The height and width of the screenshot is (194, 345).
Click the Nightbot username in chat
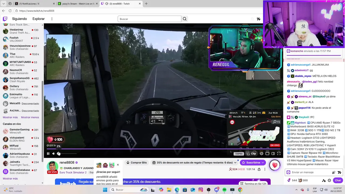(x=300, y=123)
